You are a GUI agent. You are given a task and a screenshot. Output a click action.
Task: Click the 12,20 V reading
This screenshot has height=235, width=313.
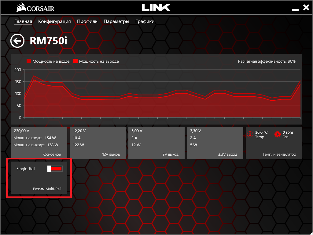pos(79,131)
